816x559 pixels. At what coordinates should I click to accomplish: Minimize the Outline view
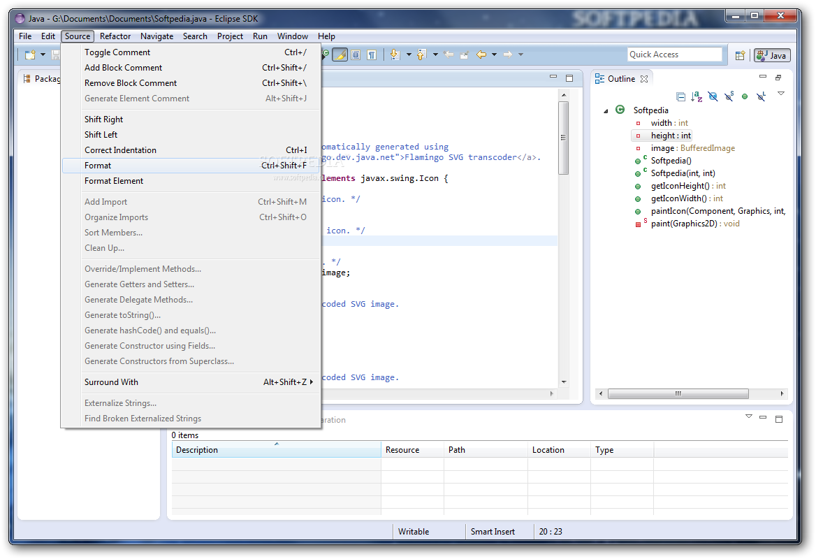pyautogui.click(x=763, y=77)
